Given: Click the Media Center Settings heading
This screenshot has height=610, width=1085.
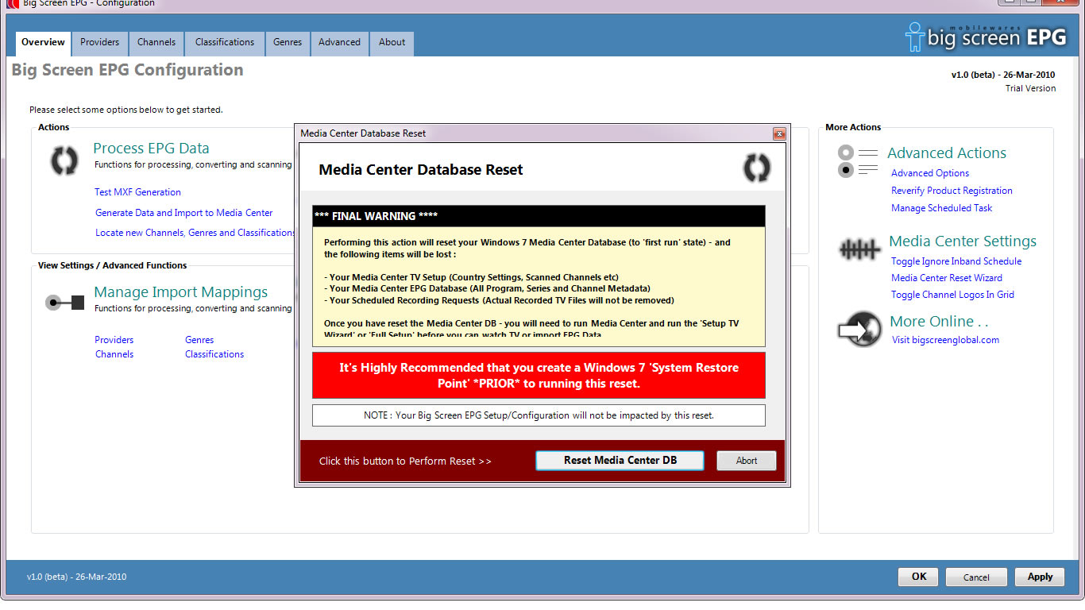Looking at the screenshot, I should pos(963,241).
